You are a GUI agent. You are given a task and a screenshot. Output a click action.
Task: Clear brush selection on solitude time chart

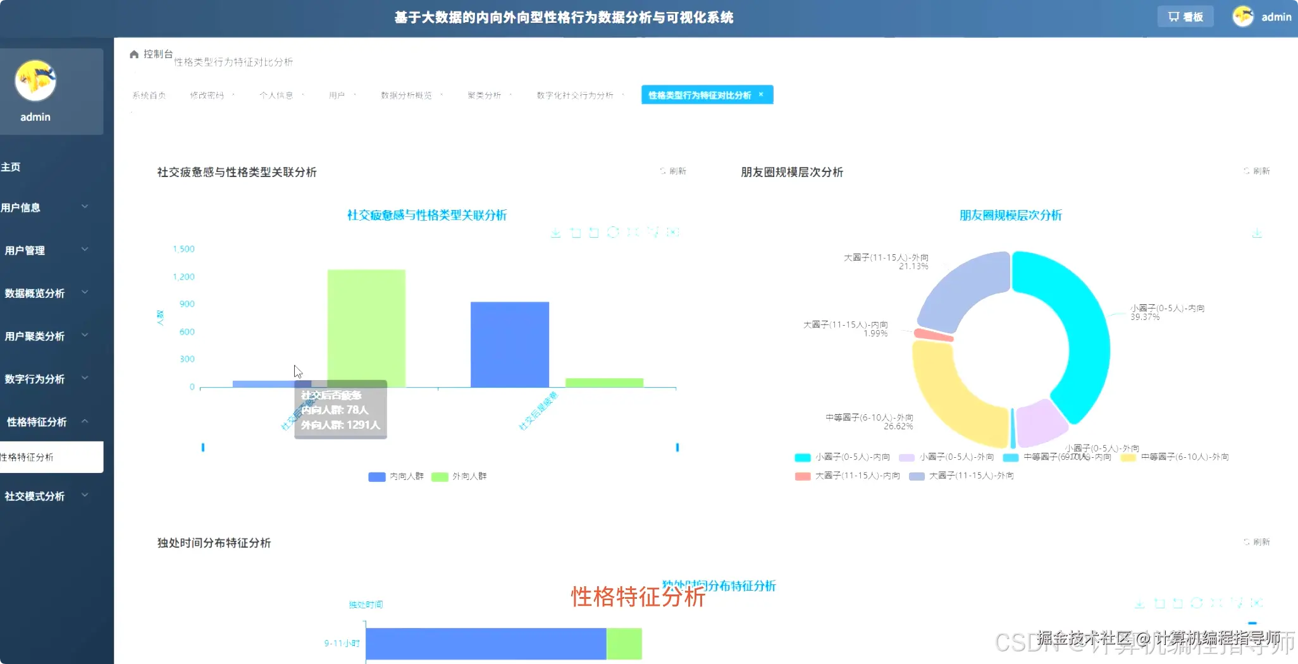pyautogui.click(x=1257, y=603)
